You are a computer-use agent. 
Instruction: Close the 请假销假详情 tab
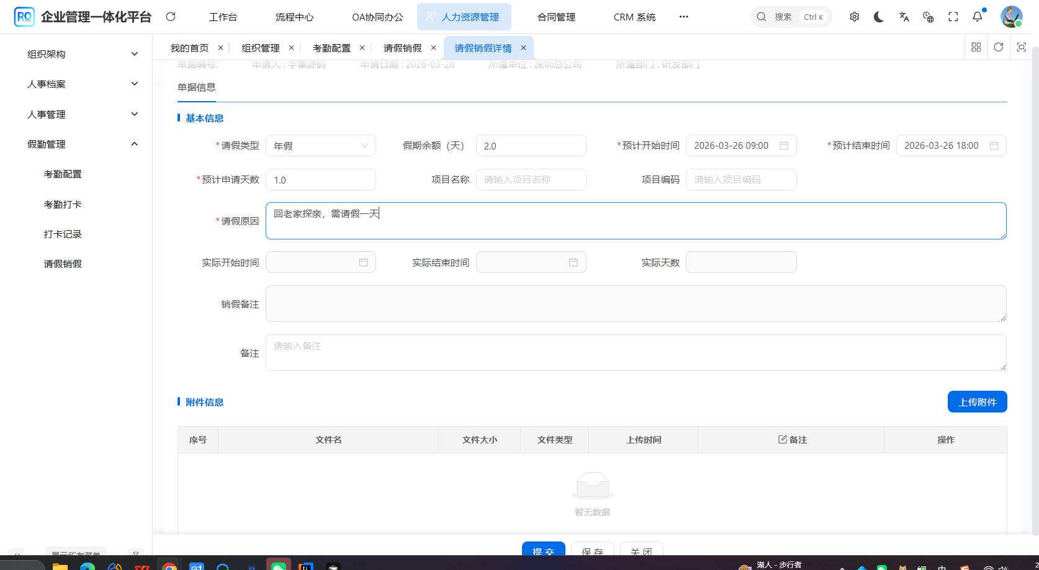point(523,48)
